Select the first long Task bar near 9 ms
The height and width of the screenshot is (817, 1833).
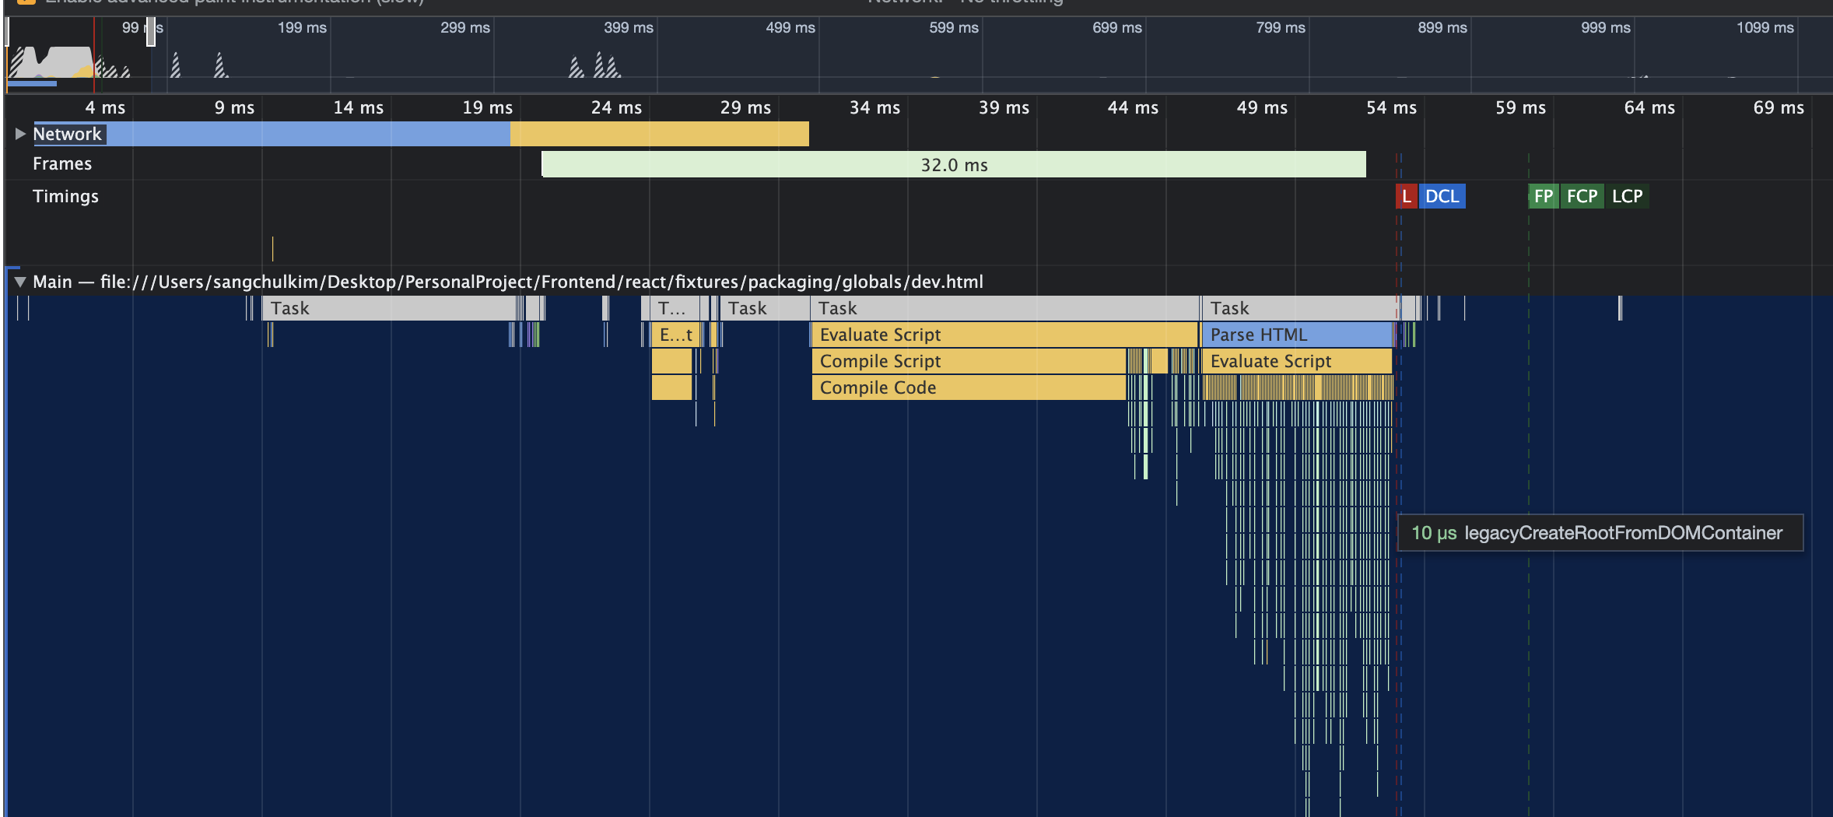click(389, 308)
